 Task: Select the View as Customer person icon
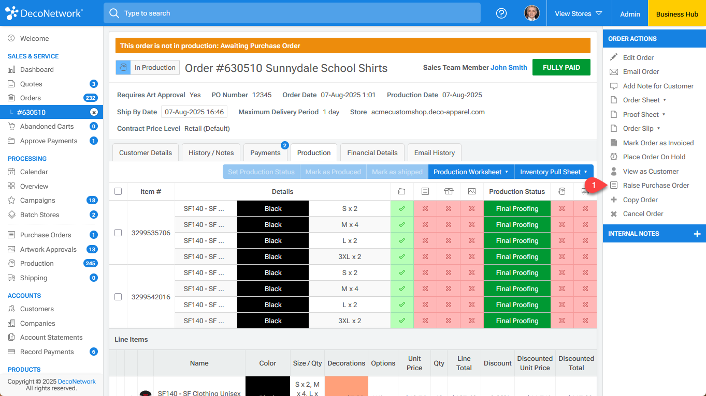tap(618, 171)
